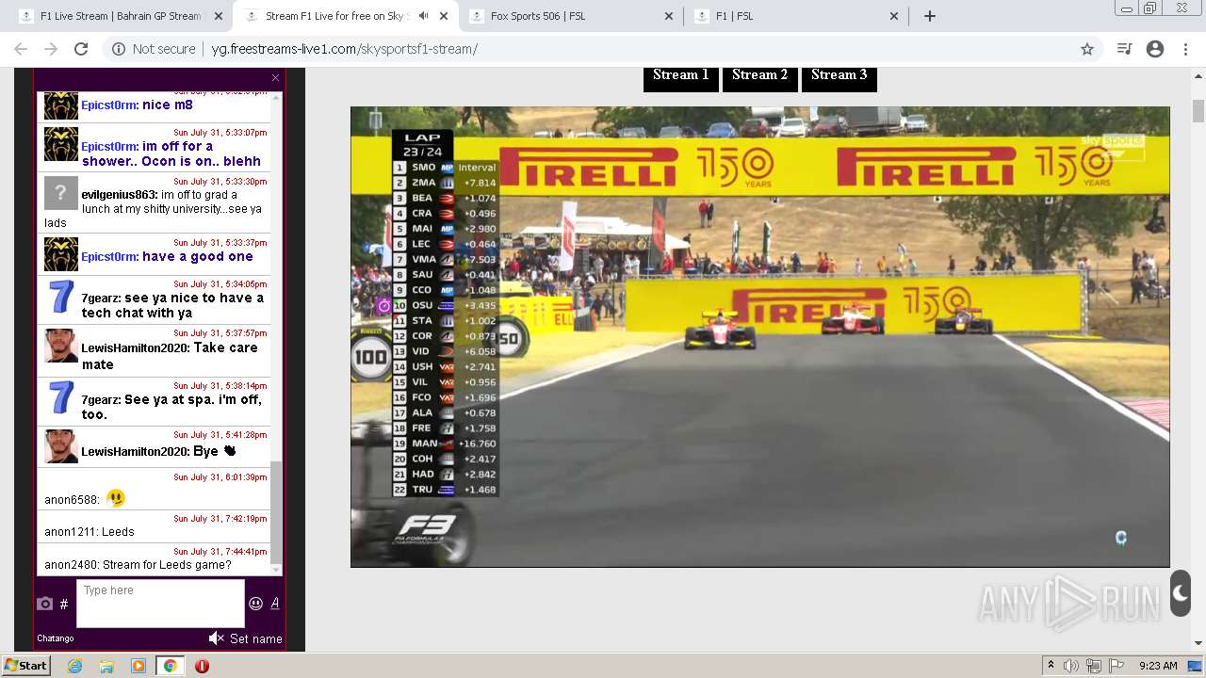The height and width of the screenshot is (678, 1206).
Task: Toggle chat sound mute icon
Action: coord(216,638)
